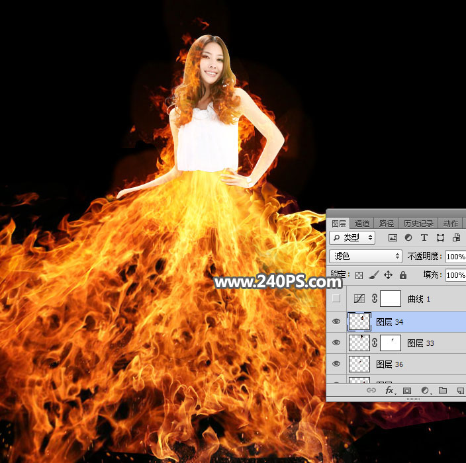Click the 填充 value field
Screen dimensions: 466x463
point(455,275)
